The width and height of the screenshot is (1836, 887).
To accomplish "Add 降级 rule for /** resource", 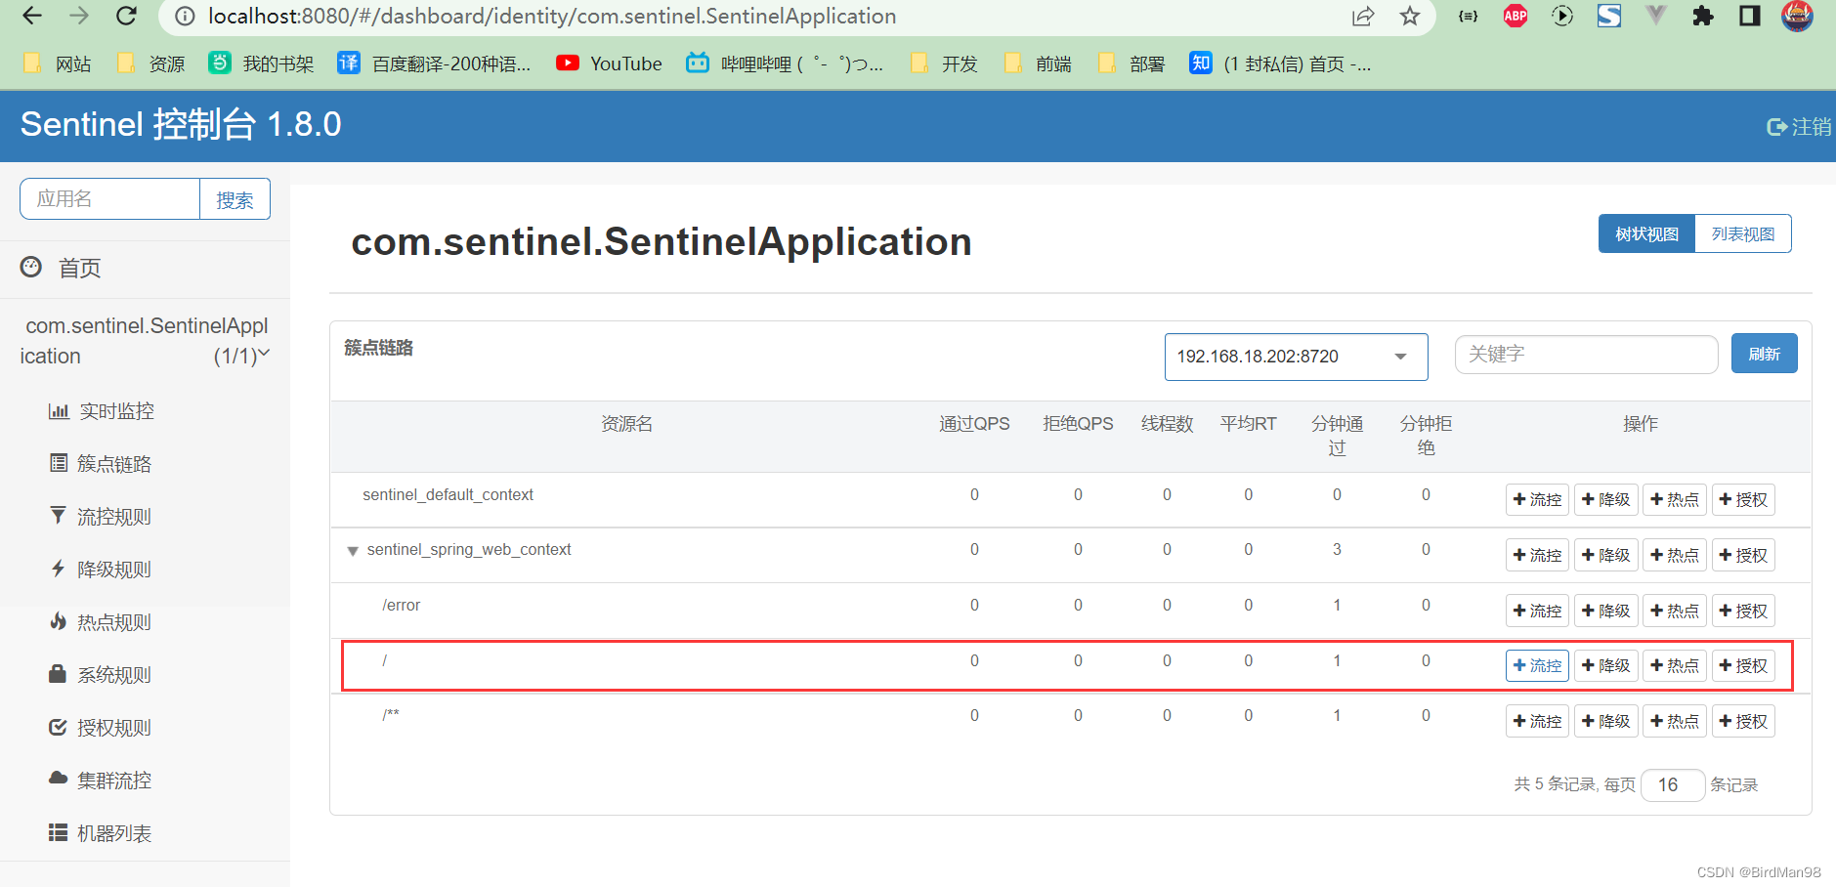I will [1605, 721].
